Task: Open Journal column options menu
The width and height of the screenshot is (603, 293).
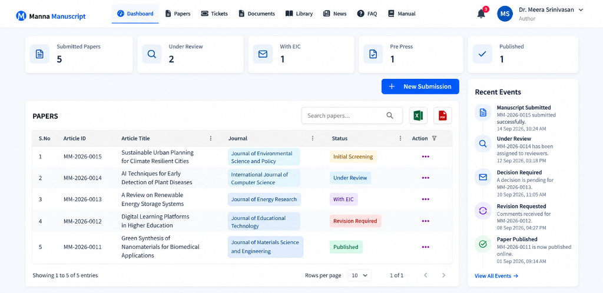Action: pos(313,138)
